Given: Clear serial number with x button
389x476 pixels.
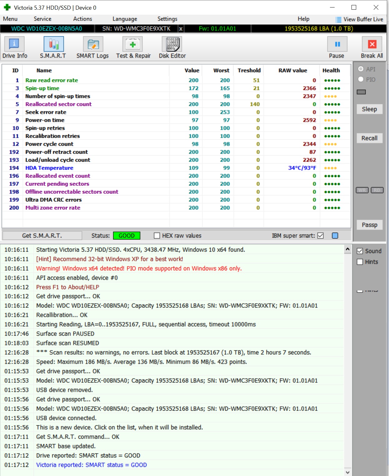Looking at the screenshot, I should click(181, 29).
